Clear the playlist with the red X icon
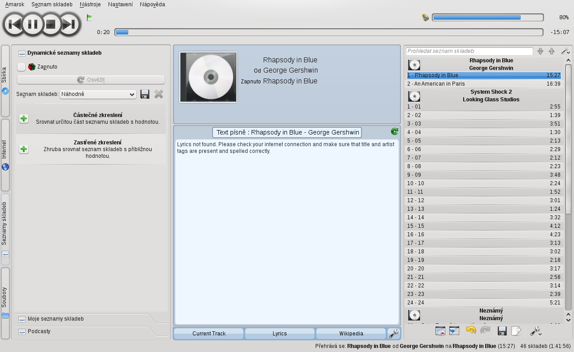The image size is (574, 352). (x=440, y=331)
